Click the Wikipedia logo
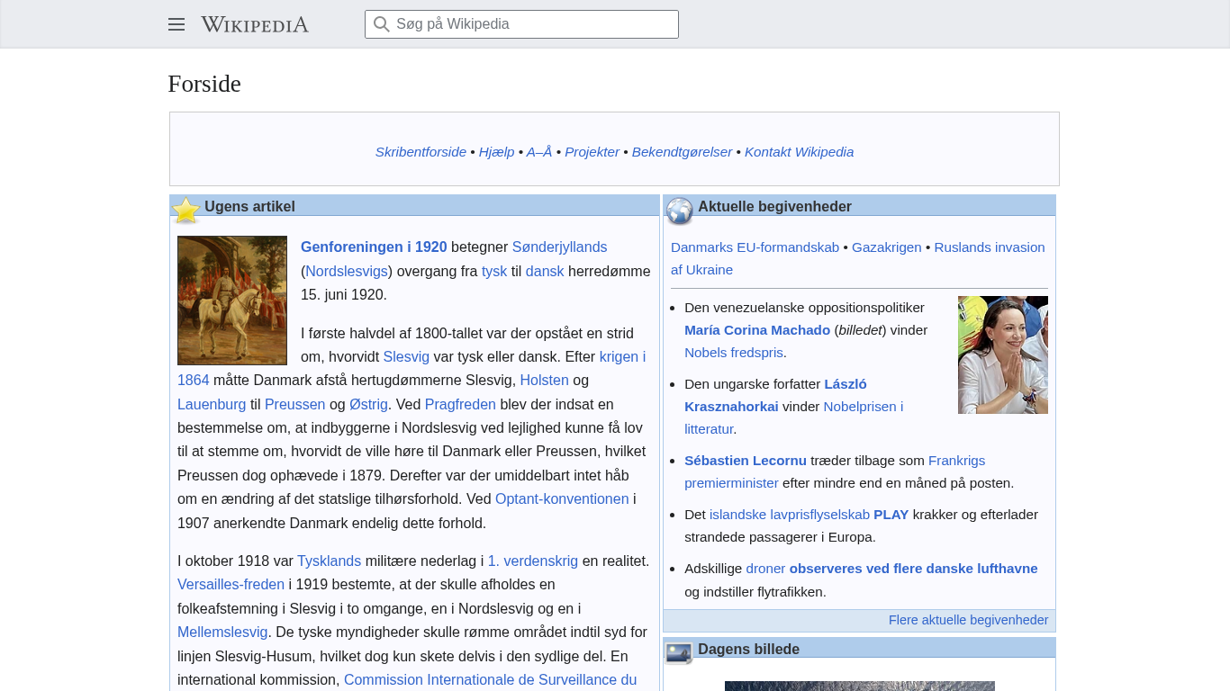 tap(255, 24)
